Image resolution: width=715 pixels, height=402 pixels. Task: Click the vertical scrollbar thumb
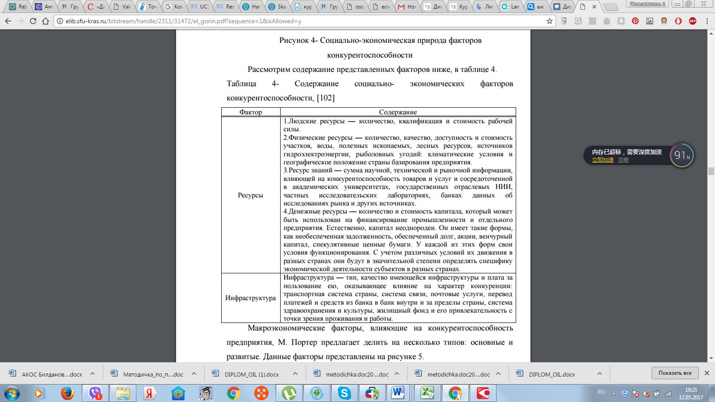coord(711,171)
